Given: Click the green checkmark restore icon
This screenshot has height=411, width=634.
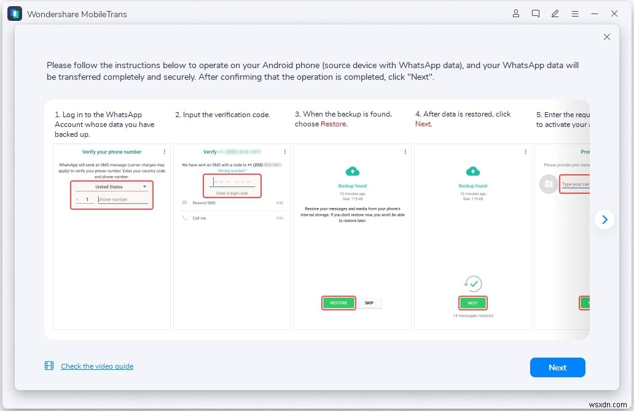Looking at the screenshot, I should [473, 283].
